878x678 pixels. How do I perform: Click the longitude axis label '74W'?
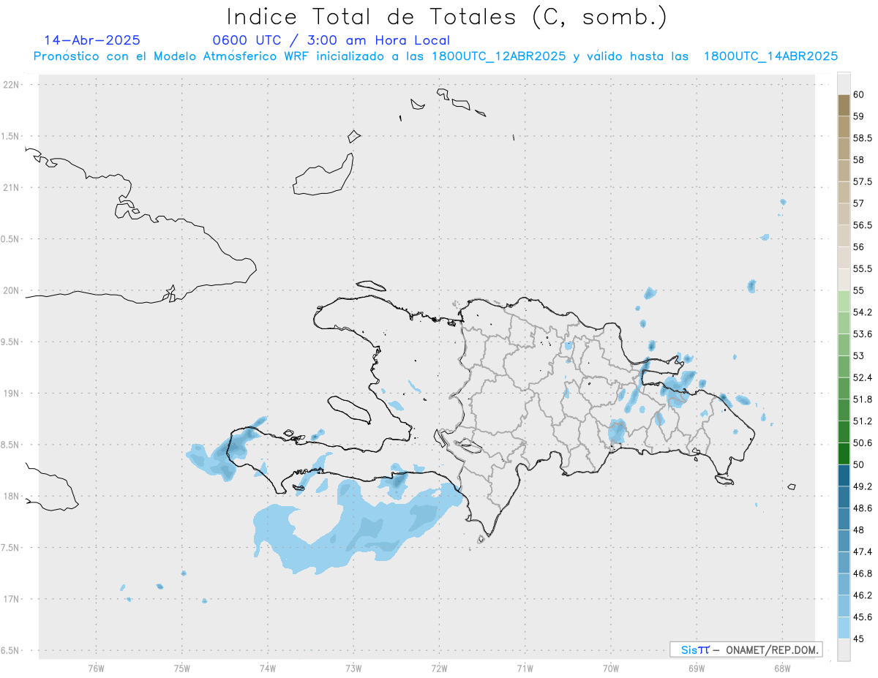(268, 668)
